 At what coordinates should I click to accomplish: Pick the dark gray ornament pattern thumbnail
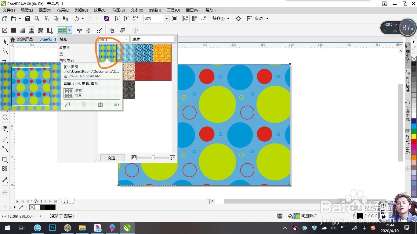[129, 90]
